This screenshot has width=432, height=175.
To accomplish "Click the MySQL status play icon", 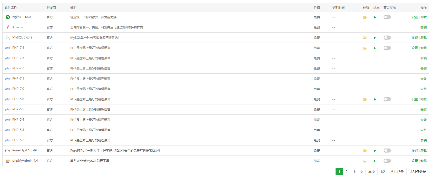I will tap(375, 38).
